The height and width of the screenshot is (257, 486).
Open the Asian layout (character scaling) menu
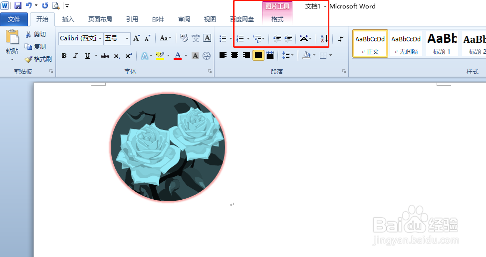[305, 38]
